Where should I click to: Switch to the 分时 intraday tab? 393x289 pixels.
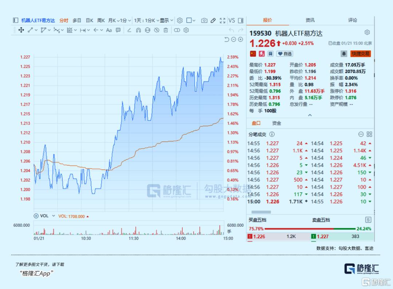click(x=64, y=20)
